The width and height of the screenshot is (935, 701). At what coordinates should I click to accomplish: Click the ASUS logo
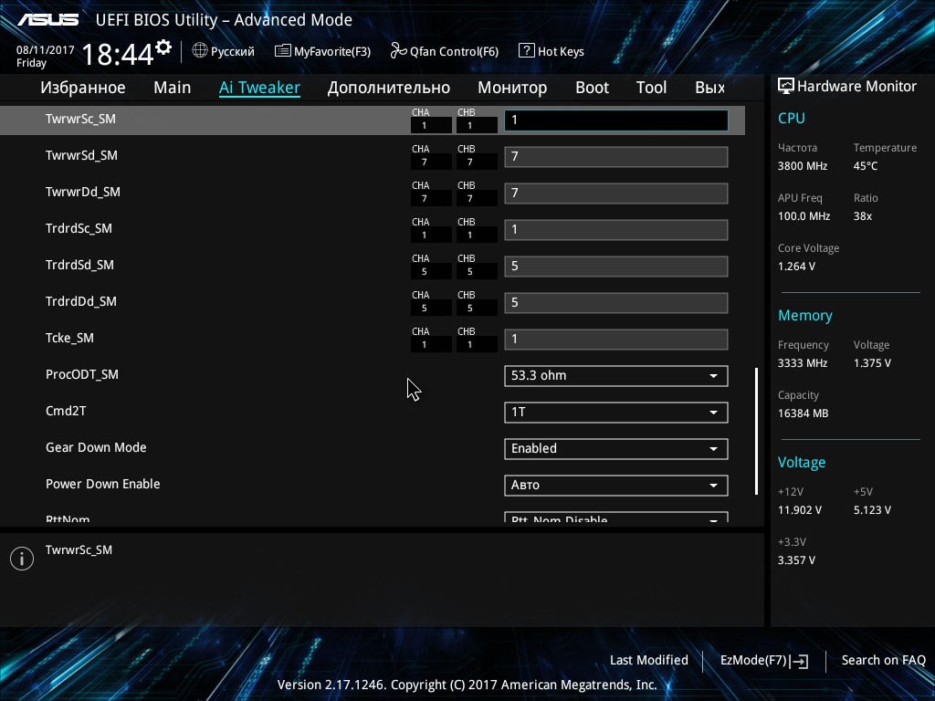pos(47,20)
